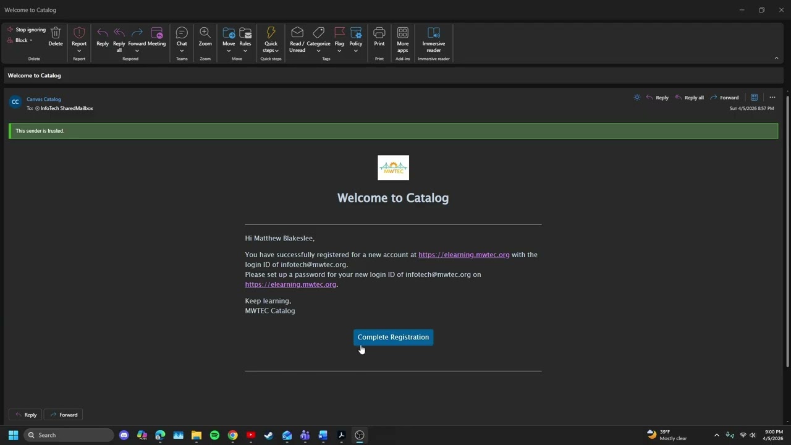
Task: Launch the Immersive reader
Action: coord(434,40)
